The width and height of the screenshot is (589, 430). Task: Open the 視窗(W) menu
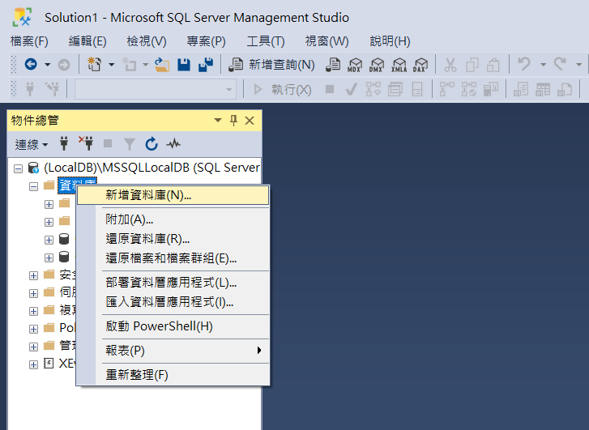pyautogui.click(x=327, y=41)
